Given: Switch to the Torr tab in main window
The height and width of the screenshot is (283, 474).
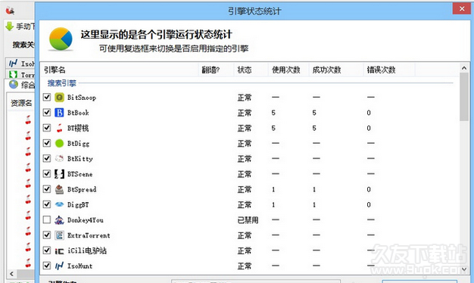Looking at the screenshot, I should (21, 75).
